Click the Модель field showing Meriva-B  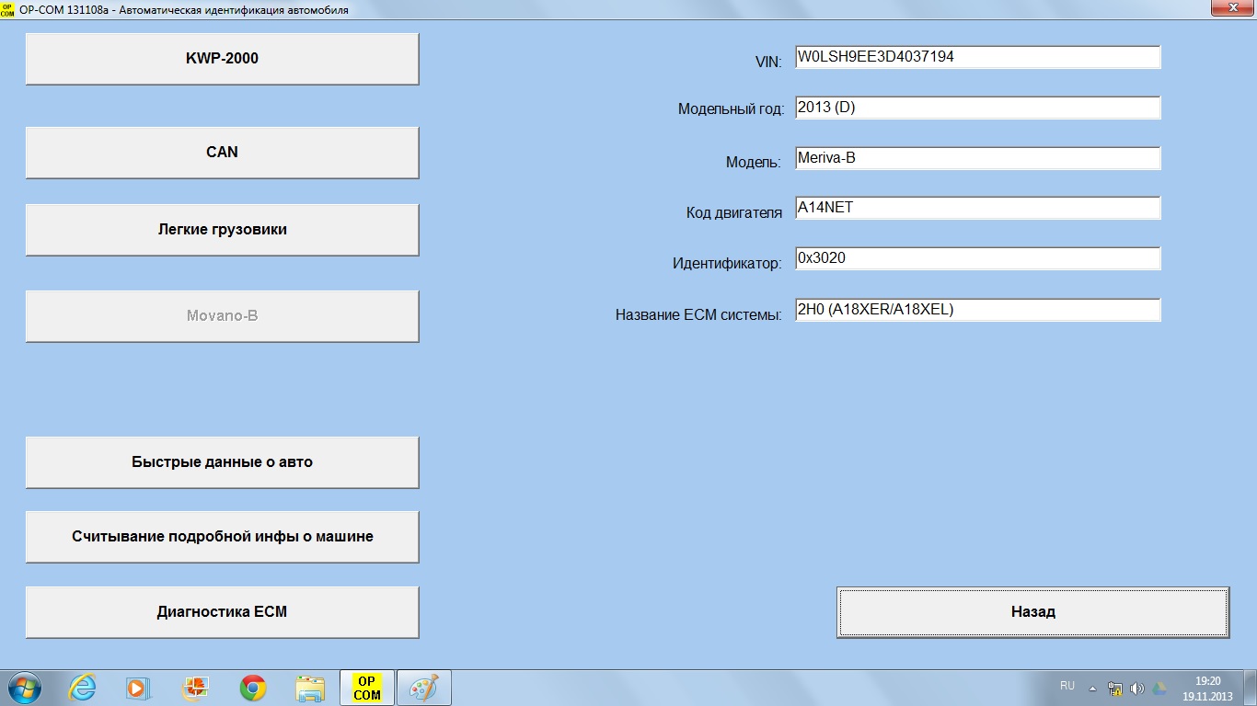978,158
